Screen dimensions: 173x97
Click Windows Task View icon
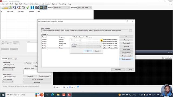47,95
